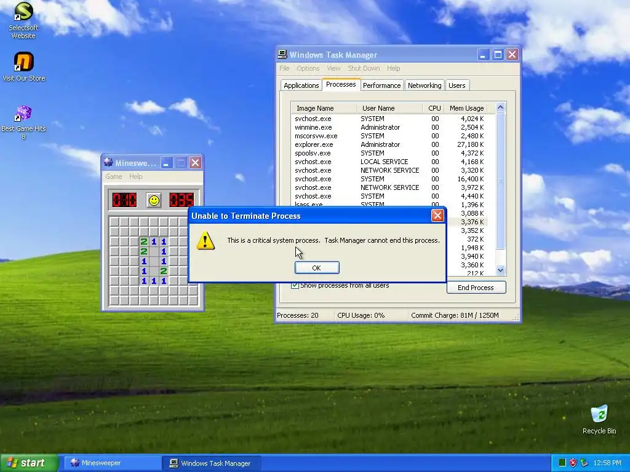
Task: Open the Shut Down menu
Action: click(364, 68)
